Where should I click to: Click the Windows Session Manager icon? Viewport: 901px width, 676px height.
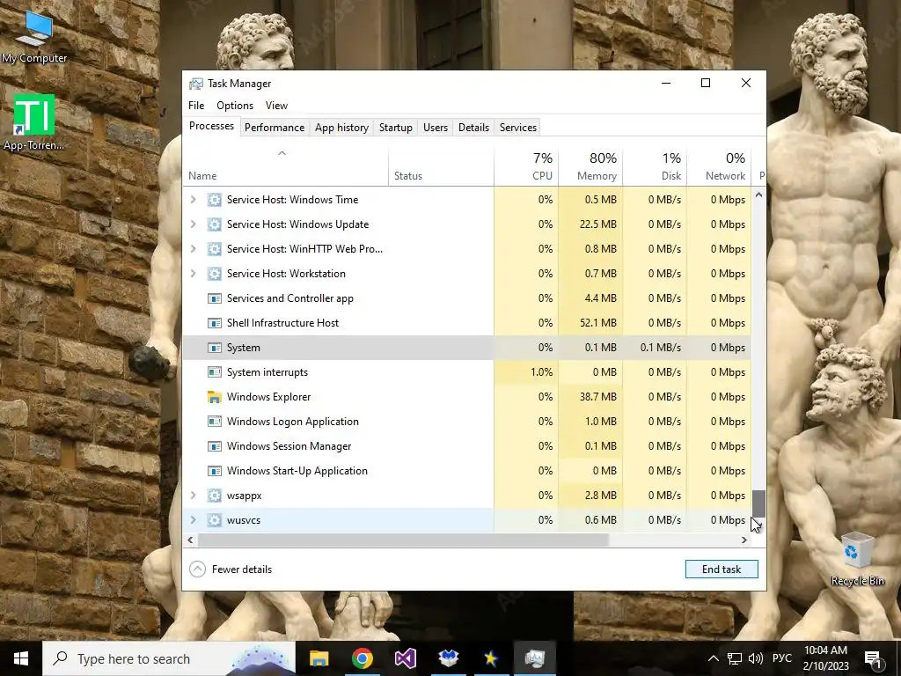pos(215,446)
